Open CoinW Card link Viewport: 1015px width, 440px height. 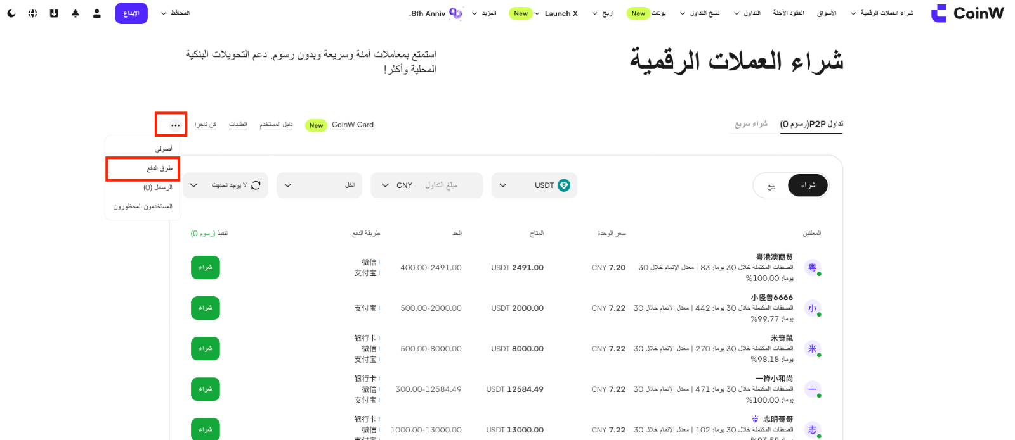click(353, 125)
